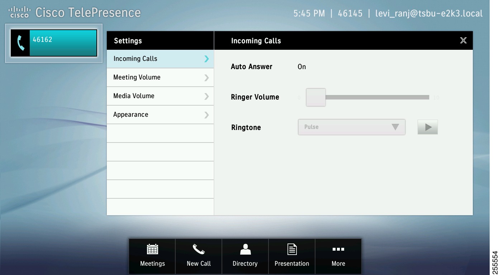The width and height of the screenshot is (499, 275).
Task: Click the Cisco TelePresence title text
Action: (x=88, y=13)
